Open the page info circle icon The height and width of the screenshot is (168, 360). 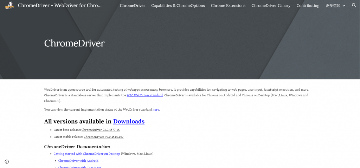(x=7, y=162)
